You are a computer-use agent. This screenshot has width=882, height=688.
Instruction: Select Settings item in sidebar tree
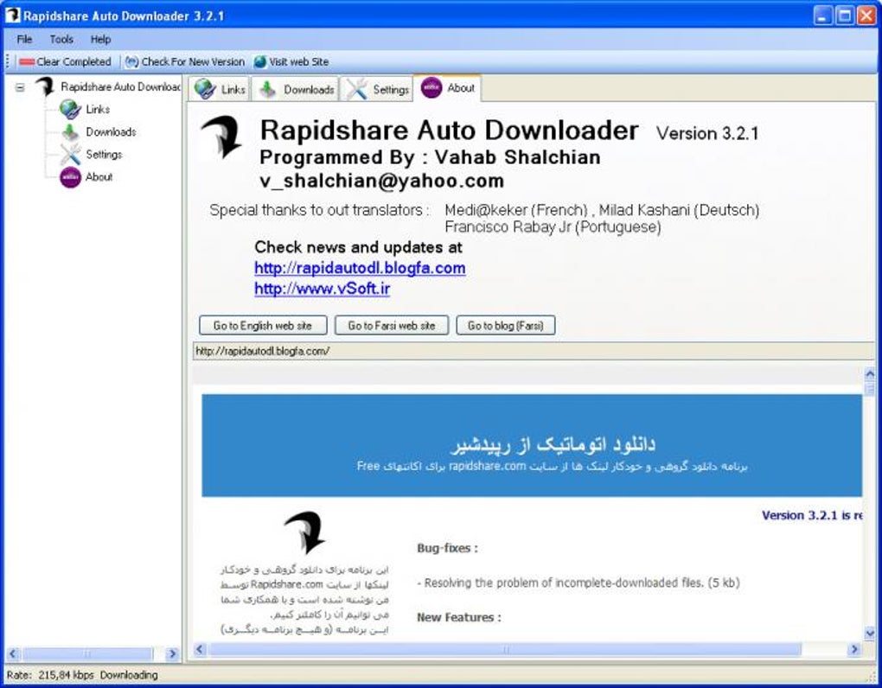click(x=104, y=154)
